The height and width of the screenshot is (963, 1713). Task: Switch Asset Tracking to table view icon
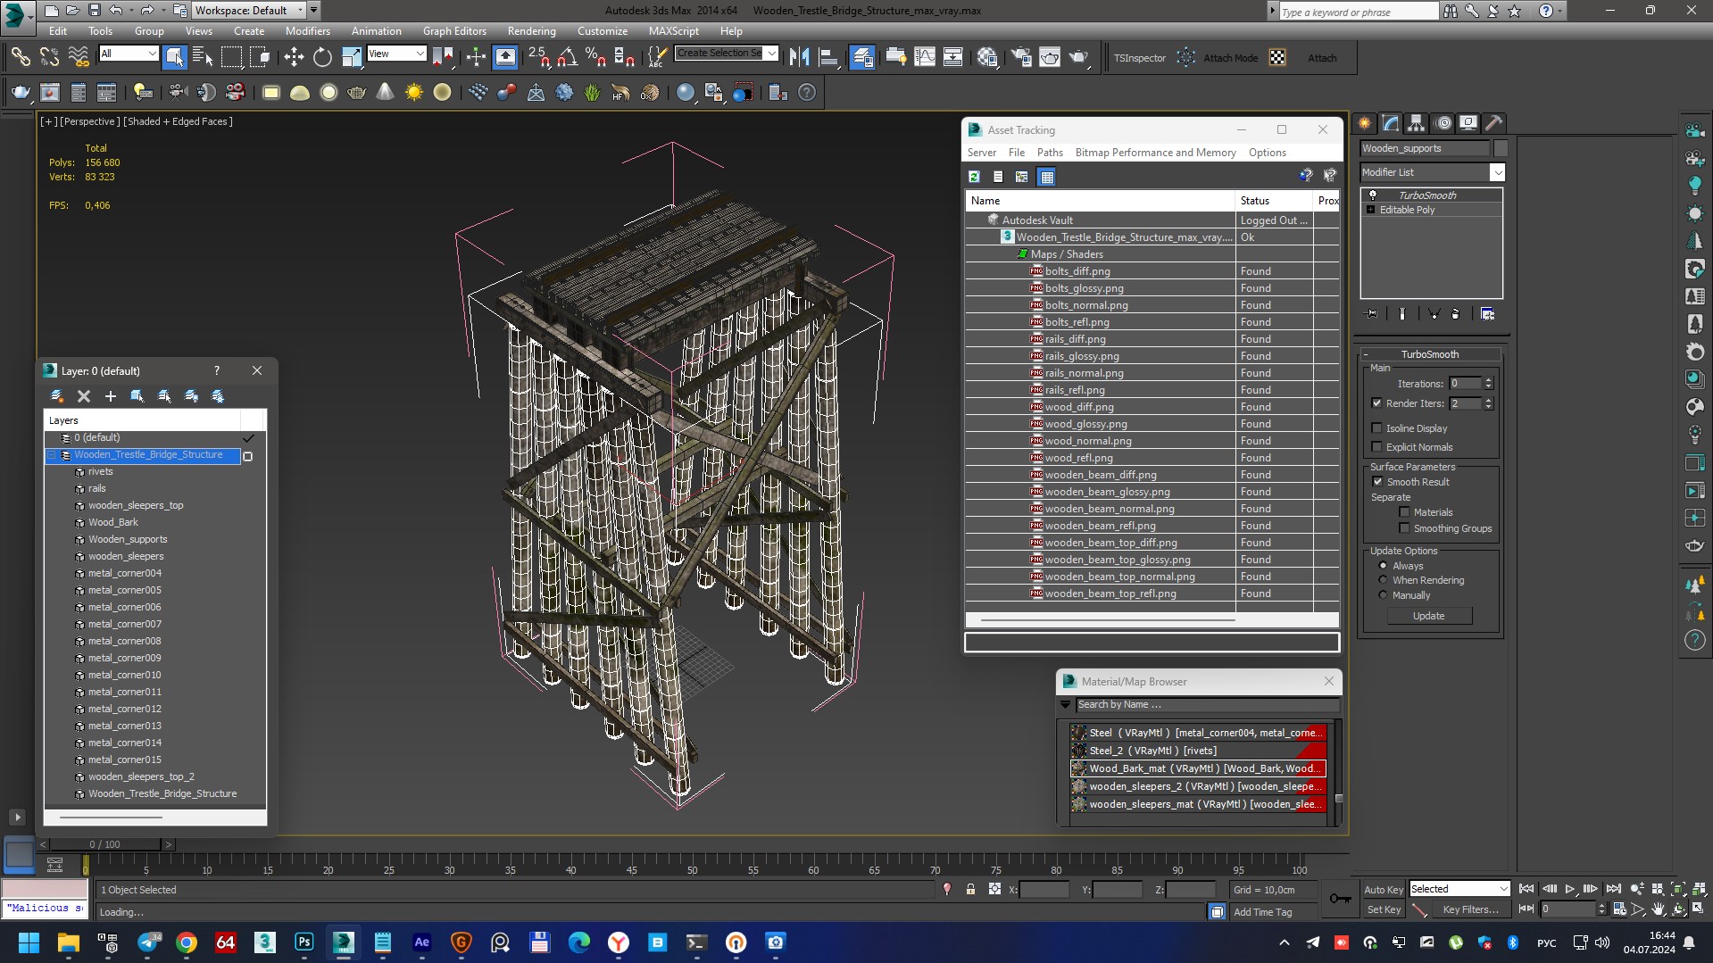pyautogui.click(x=1047, y=177)
